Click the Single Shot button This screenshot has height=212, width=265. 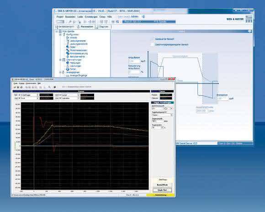click(162, 190)
